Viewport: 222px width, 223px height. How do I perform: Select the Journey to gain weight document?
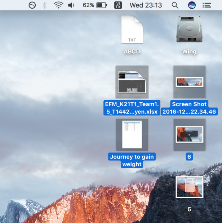(x=132, y=135)
